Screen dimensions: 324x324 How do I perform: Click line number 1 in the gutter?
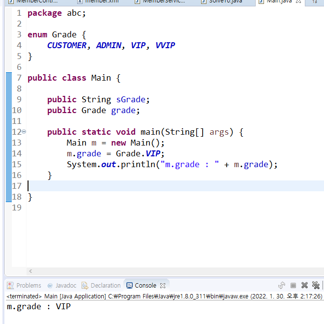pyautogui.click(x=19, y=13)
